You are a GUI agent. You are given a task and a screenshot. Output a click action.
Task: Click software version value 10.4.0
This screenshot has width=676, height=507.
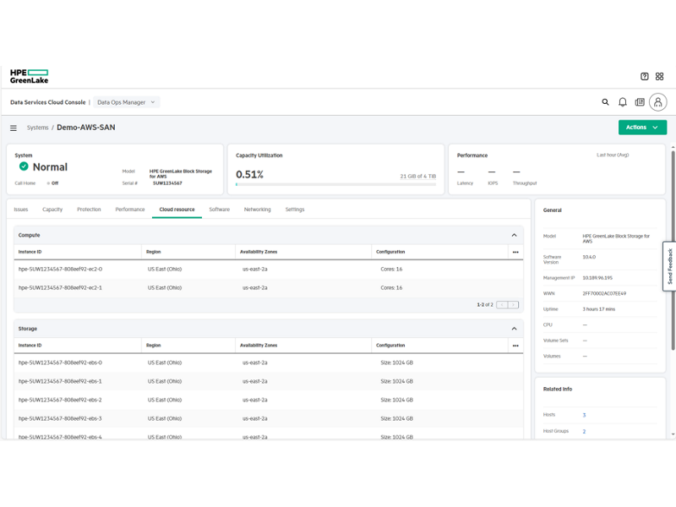point(589,257)
